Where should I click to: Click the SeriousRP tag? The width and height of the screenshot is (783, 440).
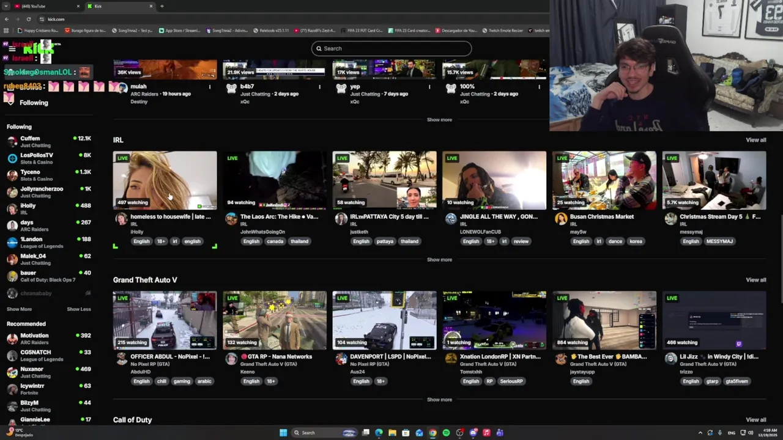(511, 381)
